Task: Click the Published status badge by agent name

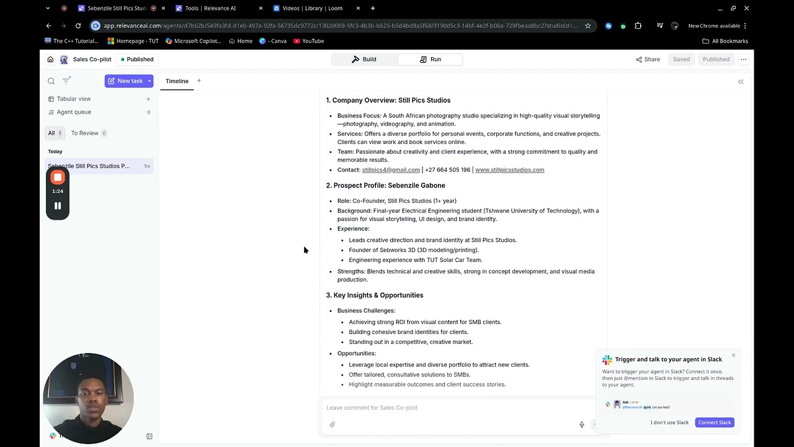Action: coord(137,60)
